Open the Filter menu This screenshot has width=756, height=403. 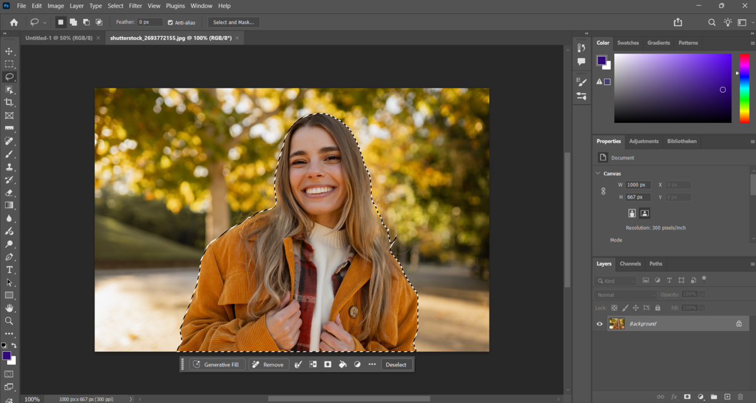pyautogui.click(x=135, y=6)
